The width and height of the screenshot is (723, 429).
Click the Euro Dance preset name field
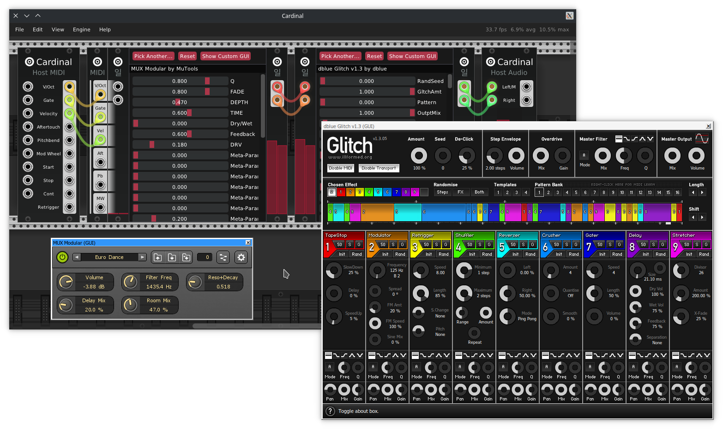tap(109, 257)
